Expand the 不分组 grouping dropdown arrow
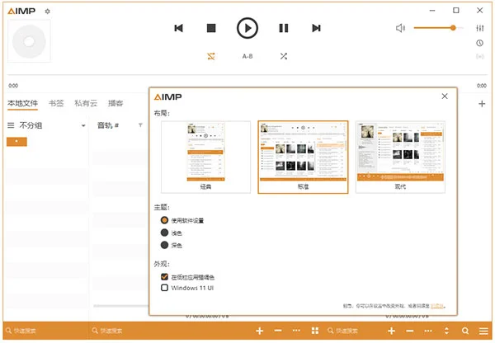 point(83,125)
